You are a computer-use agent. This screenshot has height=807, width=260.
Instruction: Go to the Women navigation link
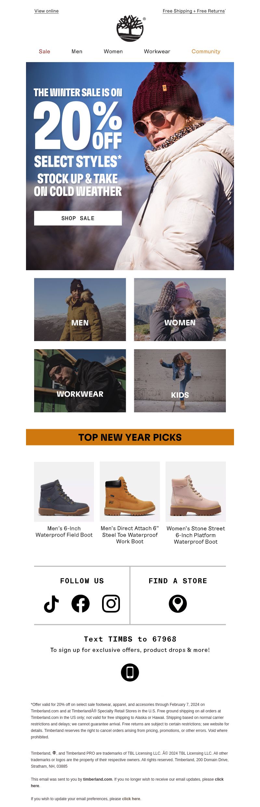[x=113, y=51]
